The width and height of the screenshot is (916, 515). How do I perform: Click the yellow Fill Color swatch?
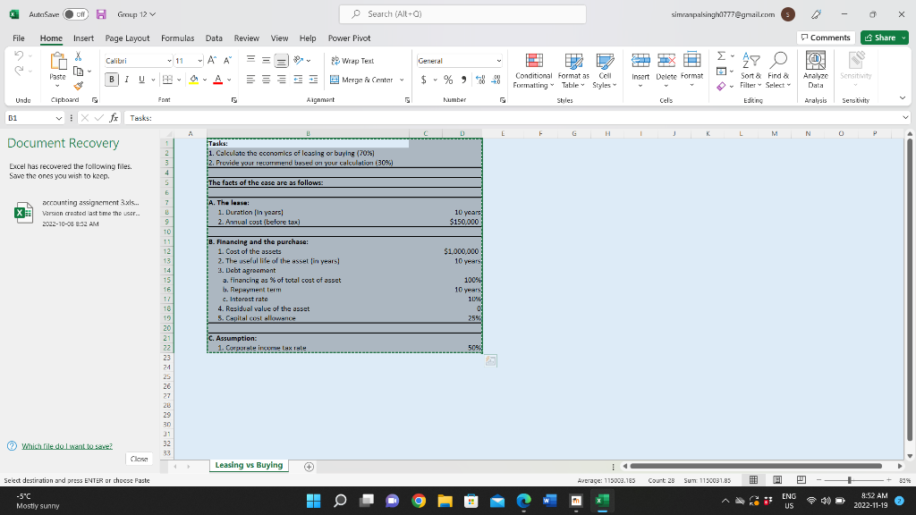tap(194, 80)
